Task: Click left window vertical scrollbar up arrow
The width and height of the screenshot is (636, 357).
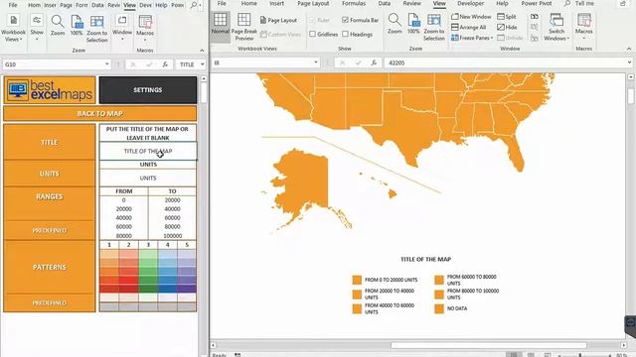Action: click(x=204, y=78)
